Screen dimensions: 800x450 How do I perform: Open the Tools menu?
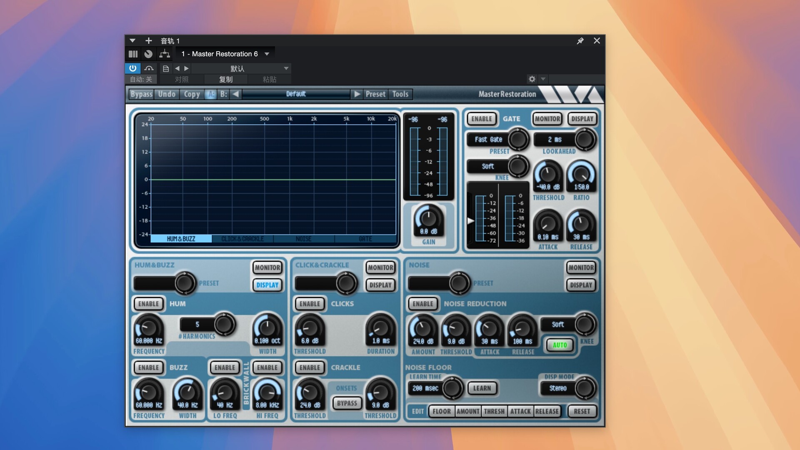400,94
